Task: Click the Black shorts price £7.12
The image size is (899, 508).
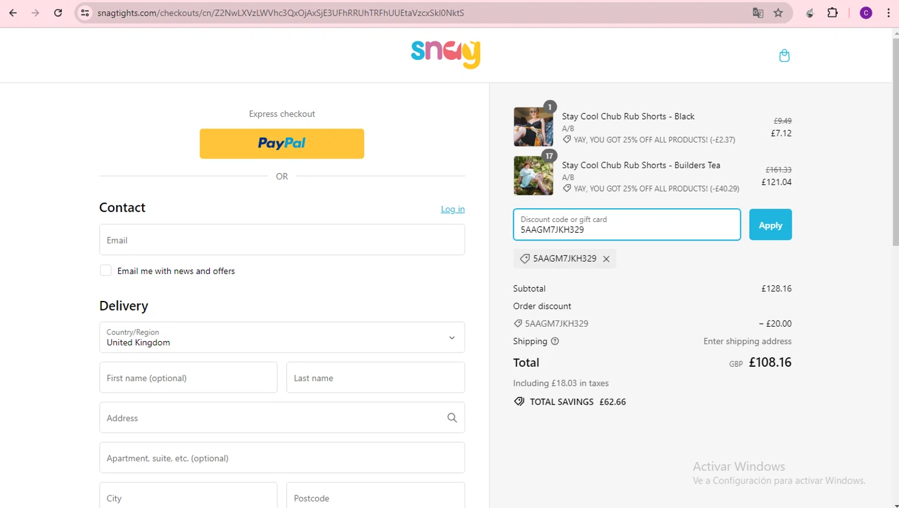Action: pos(781,133)
